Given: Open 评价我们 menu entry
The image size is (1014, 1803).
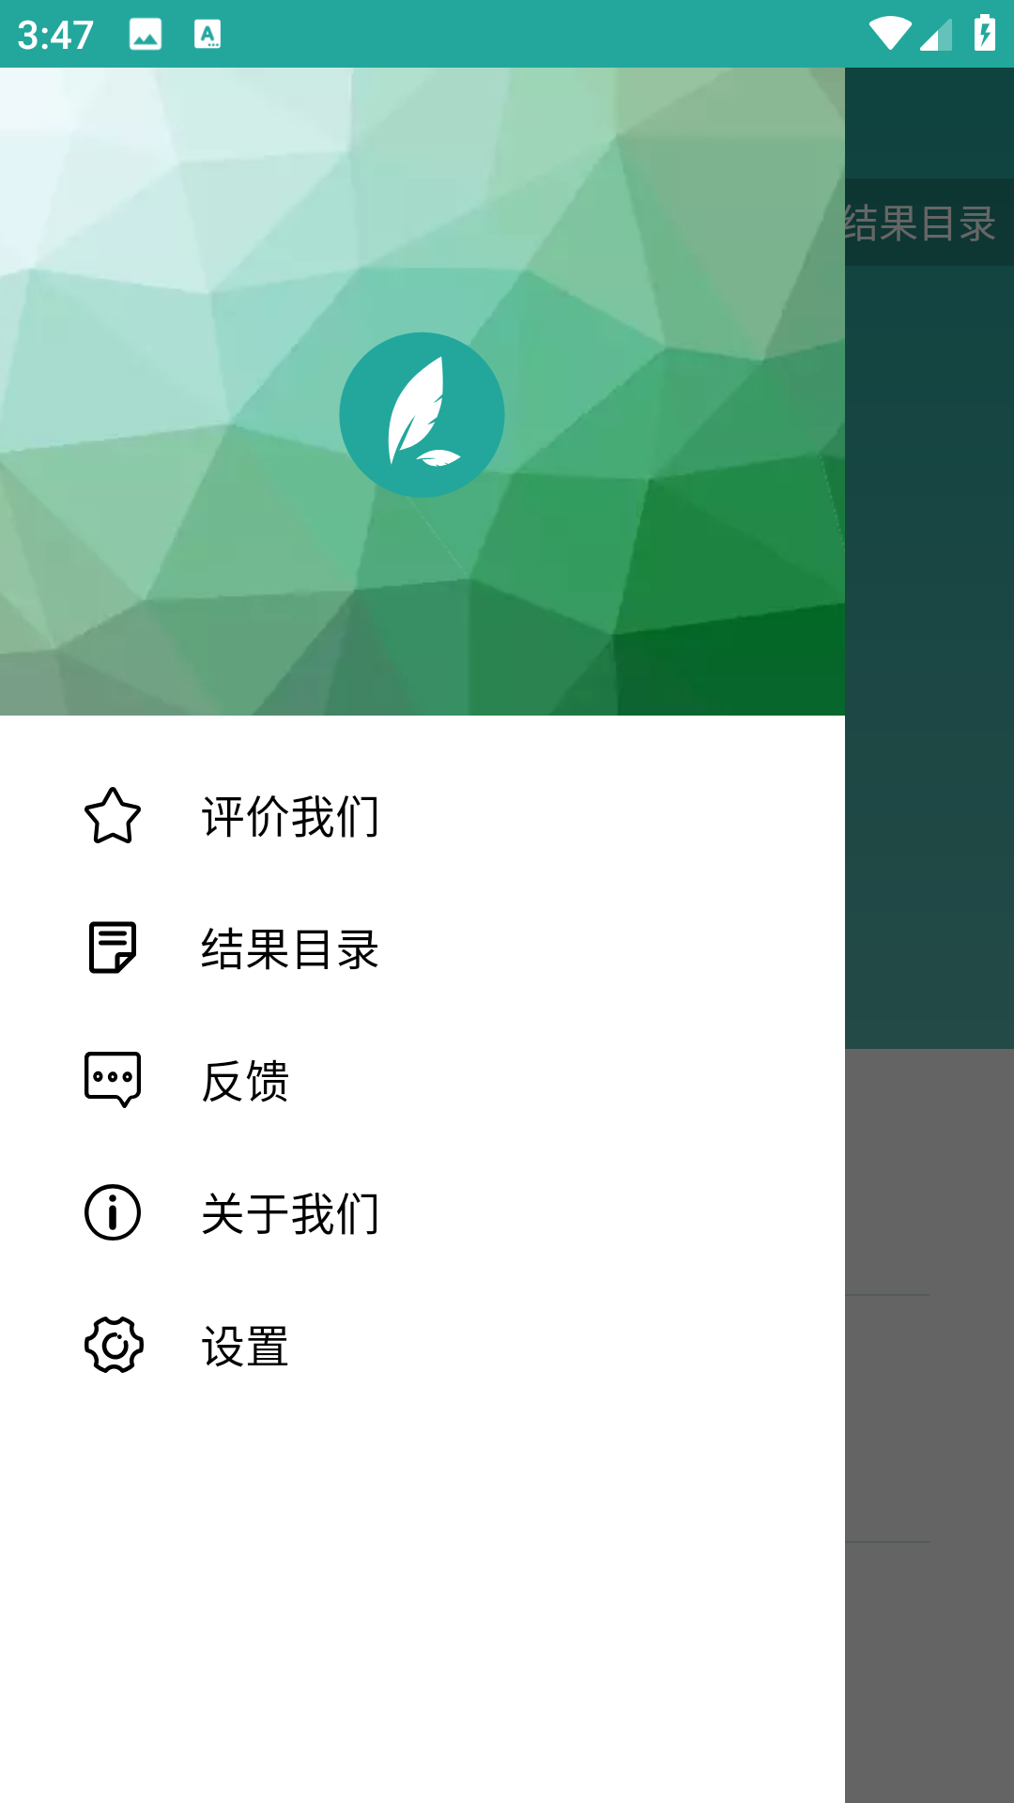Looking at the screenshot, I should [x=422, y=815].
